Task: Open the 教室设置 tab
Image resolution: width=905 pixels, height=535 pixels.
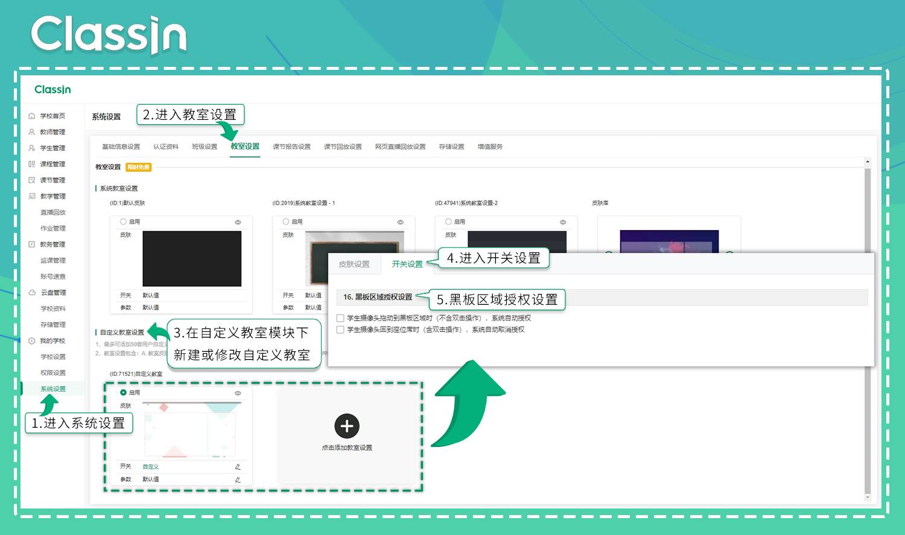Action: pos(245,146)
